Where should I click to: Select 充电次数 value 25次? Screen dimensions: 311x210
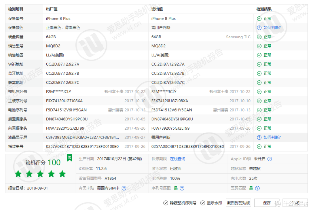253,178
